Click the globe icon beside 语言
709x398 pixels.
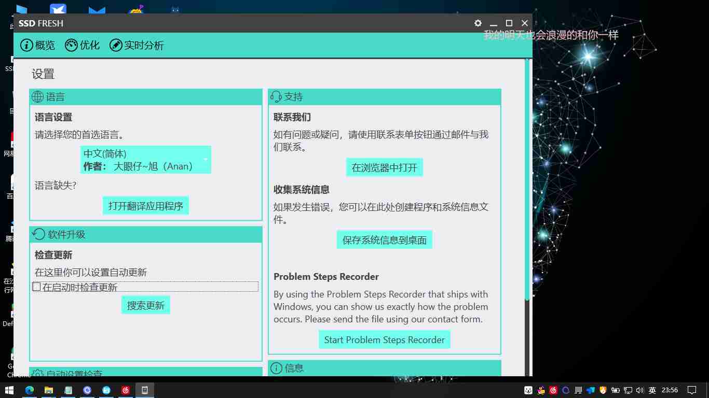(37, 97)
